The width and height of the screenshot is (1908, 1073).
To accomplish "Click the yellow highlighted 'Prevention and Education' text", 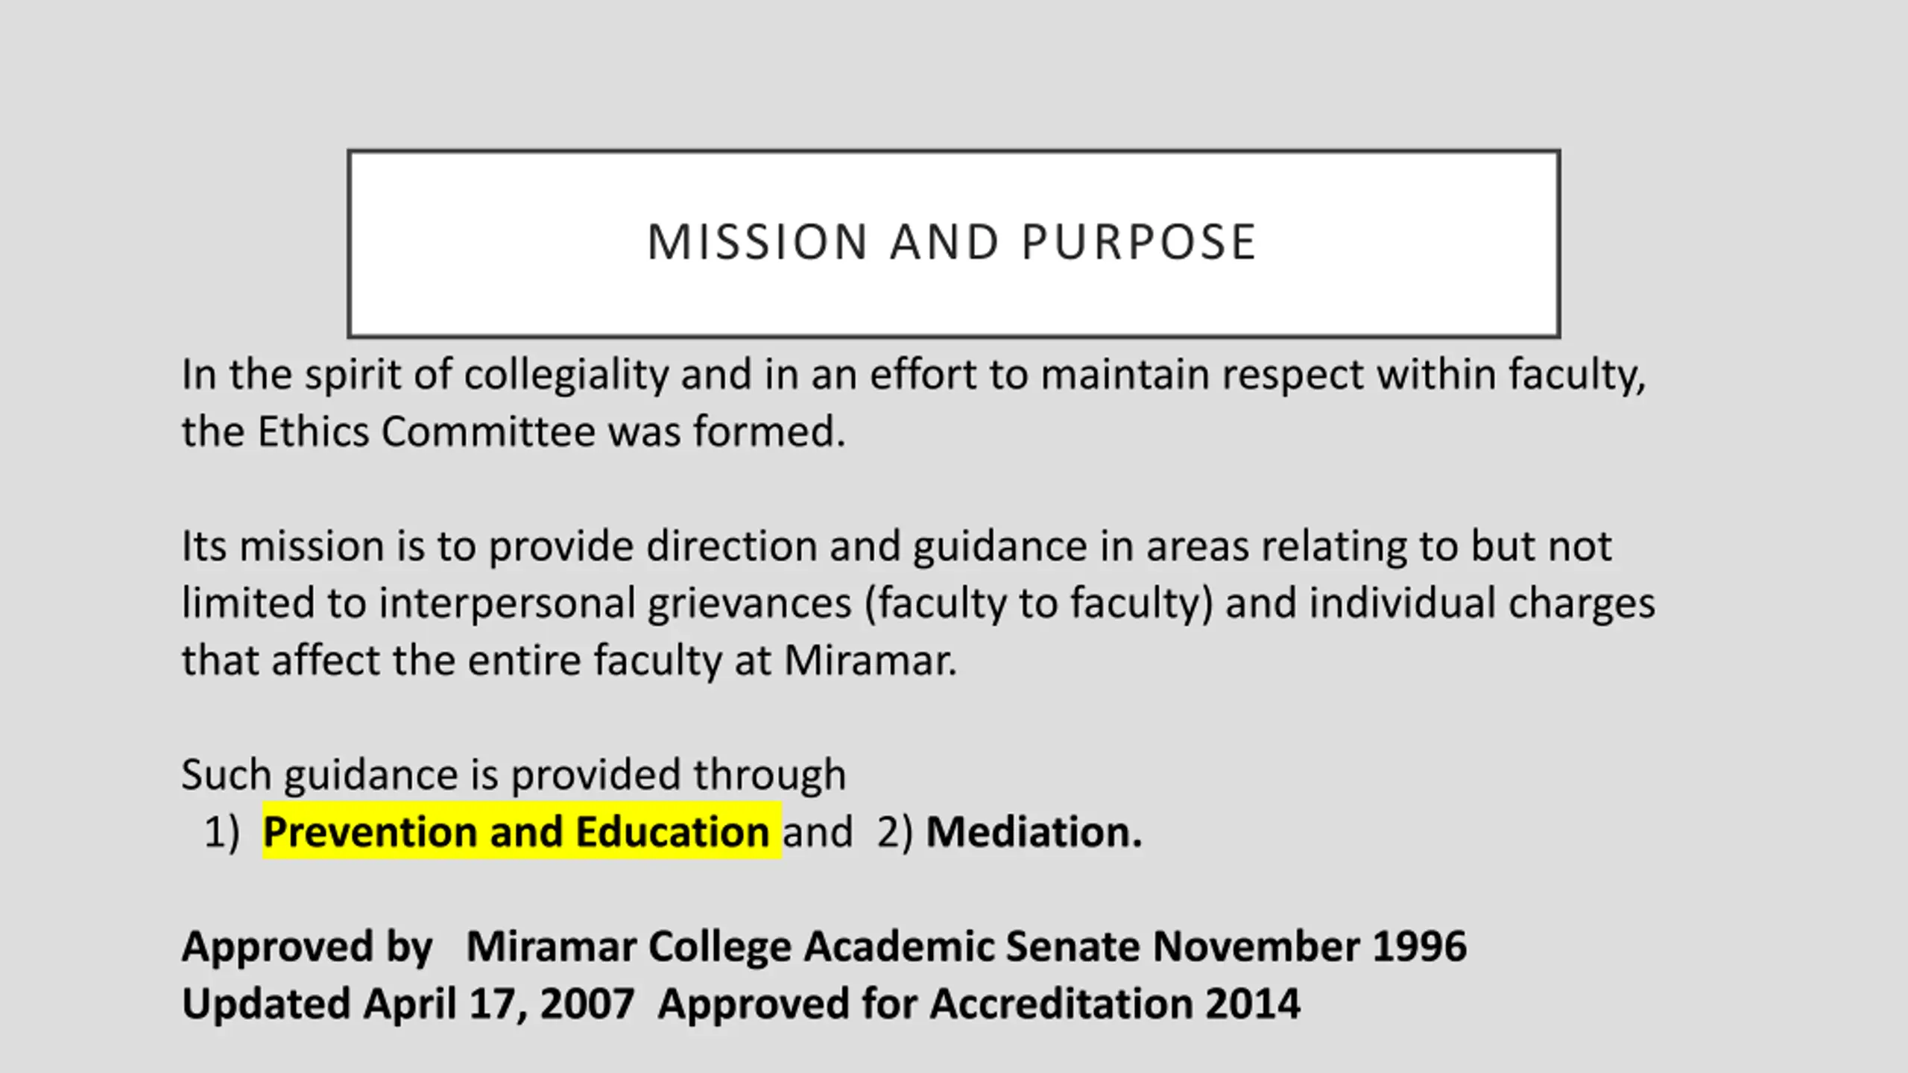I will pos(516,832).
